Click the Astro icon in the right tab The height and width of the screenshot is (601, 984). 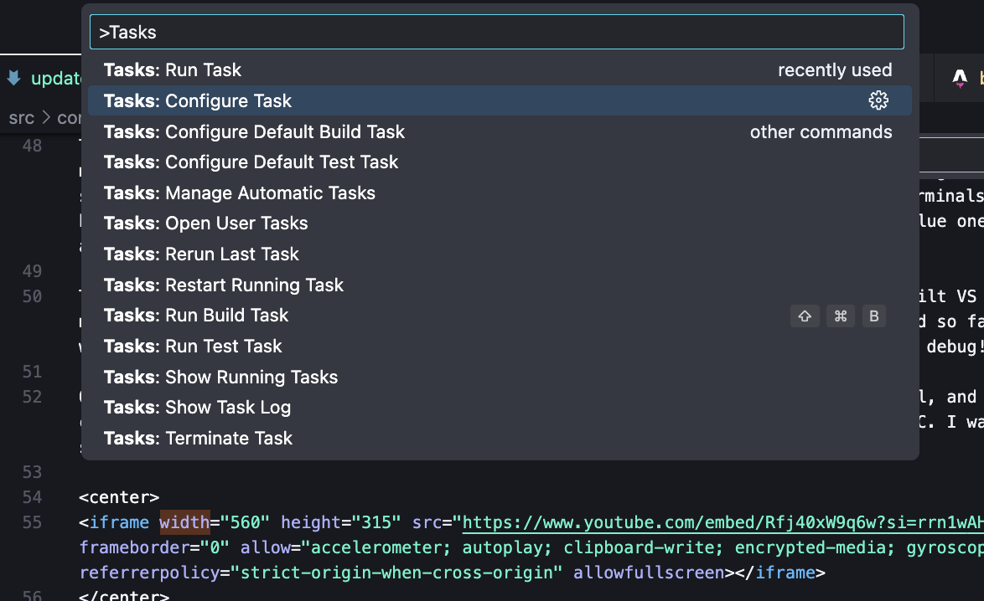[960, 79]
